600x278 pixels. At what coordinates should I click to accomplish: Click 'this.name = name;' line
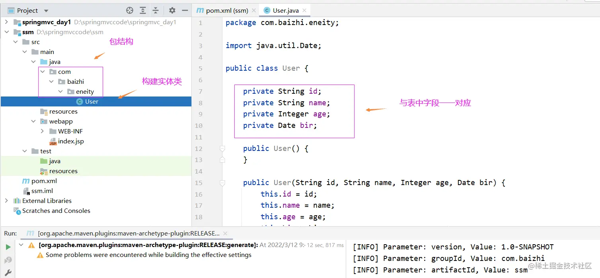(x=298, y=205)
